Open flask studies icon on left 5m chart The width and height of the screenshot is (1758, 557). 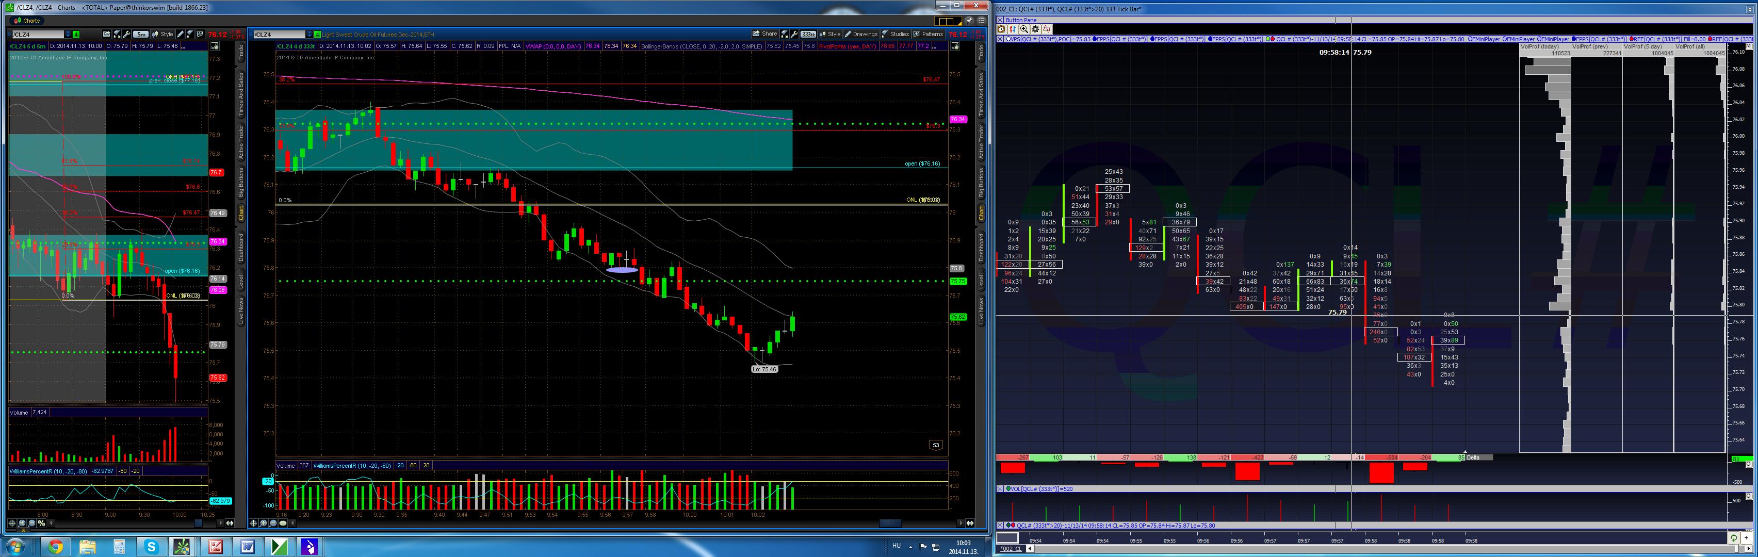coord(190,34)
